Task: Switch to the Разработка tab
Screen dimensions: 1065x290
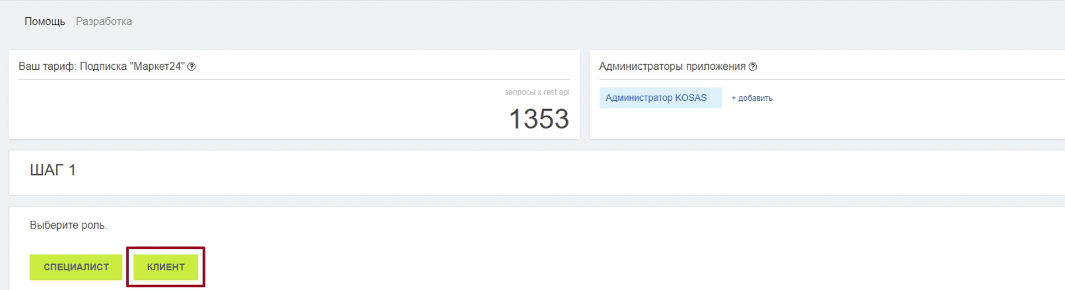Action: (x=104, y=22)
